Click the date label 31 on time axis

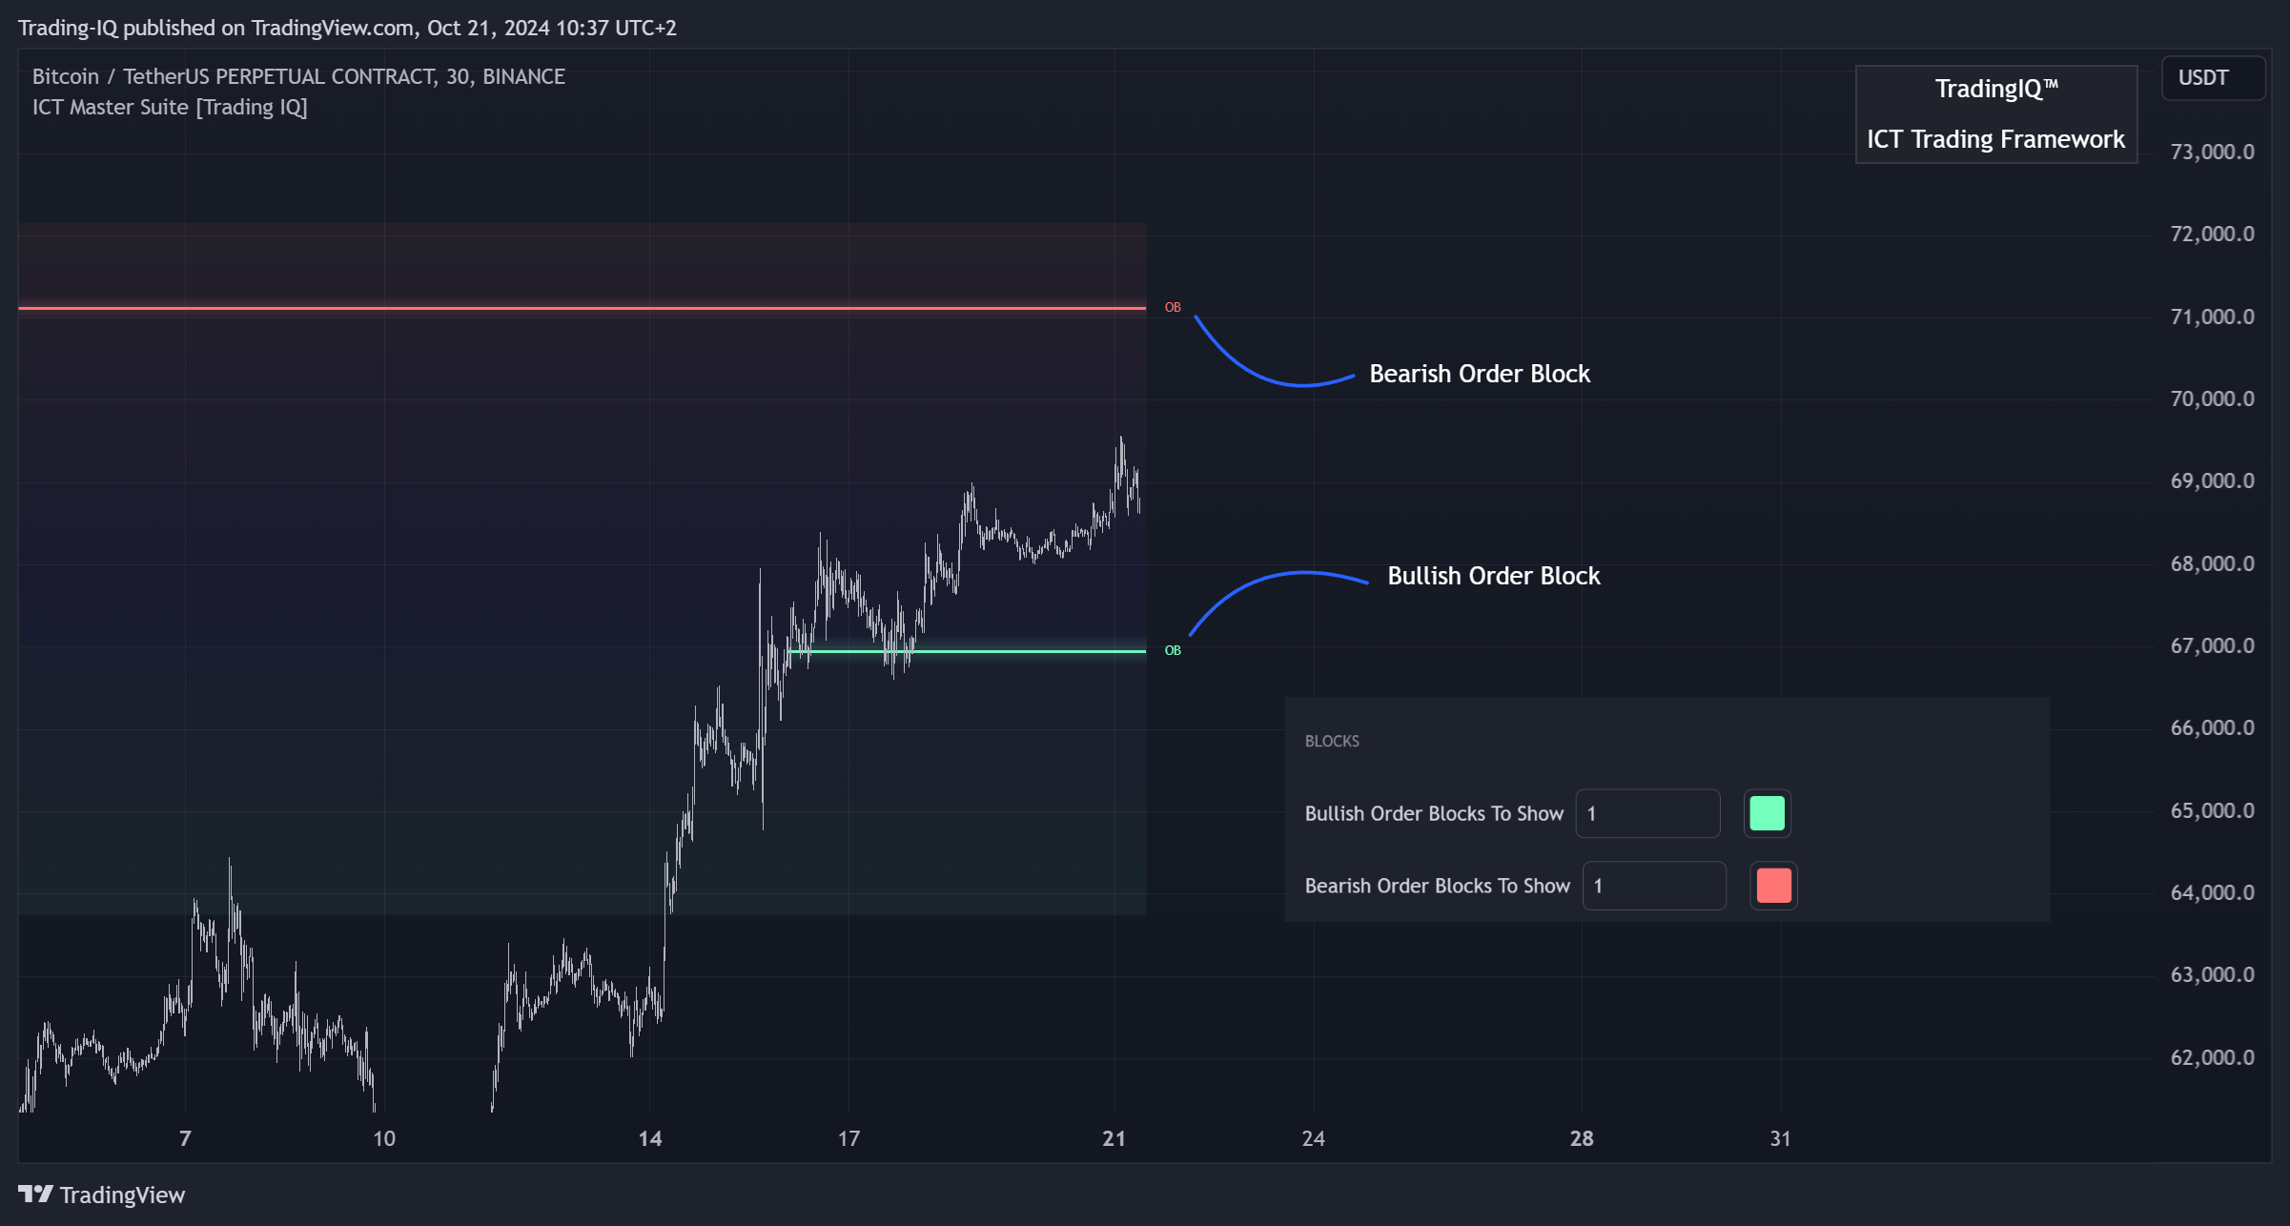[x=1780, y=1138]
